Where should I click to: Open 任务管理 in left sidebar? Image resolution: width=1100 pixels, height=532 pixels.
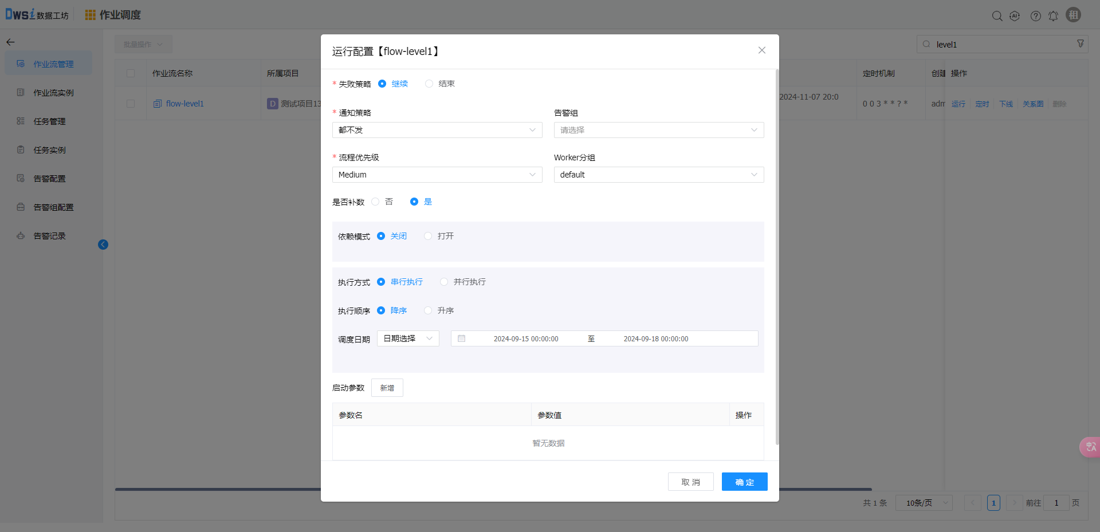(x=49, y=121)
